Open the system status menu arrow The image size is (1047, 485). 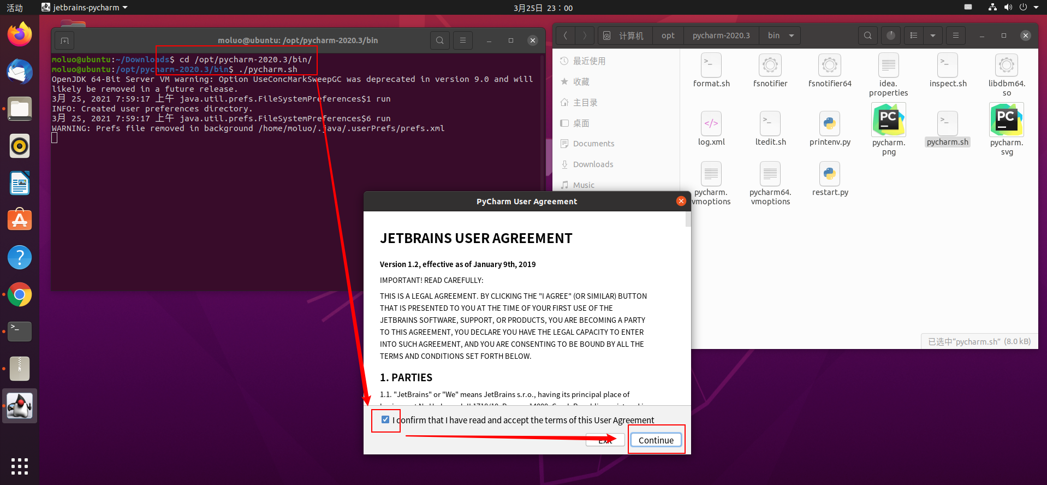coord(1036,8)
